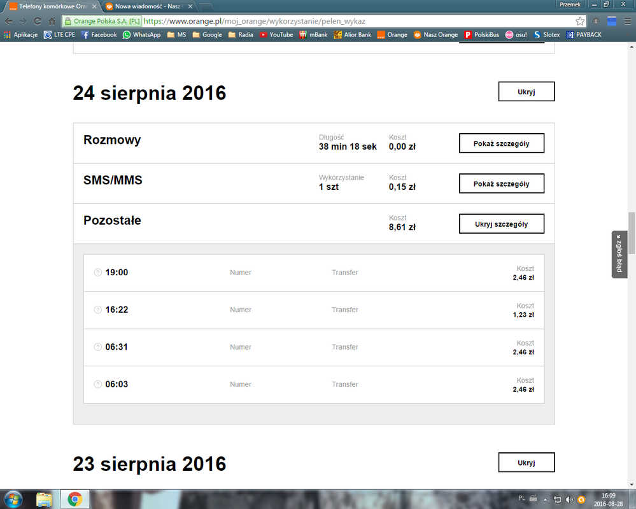Image resolution: width=636 pixels, height=509 pixels.
Task: Open the PolskiBus bookmark
Action: tap(482, 35)
